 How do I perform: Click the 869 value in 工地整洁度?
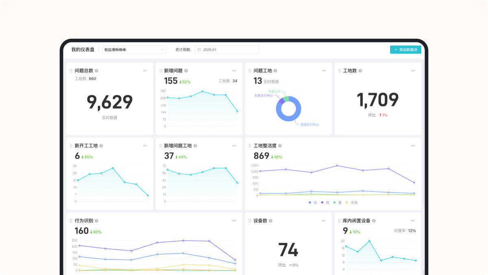[x=261, y=156]
